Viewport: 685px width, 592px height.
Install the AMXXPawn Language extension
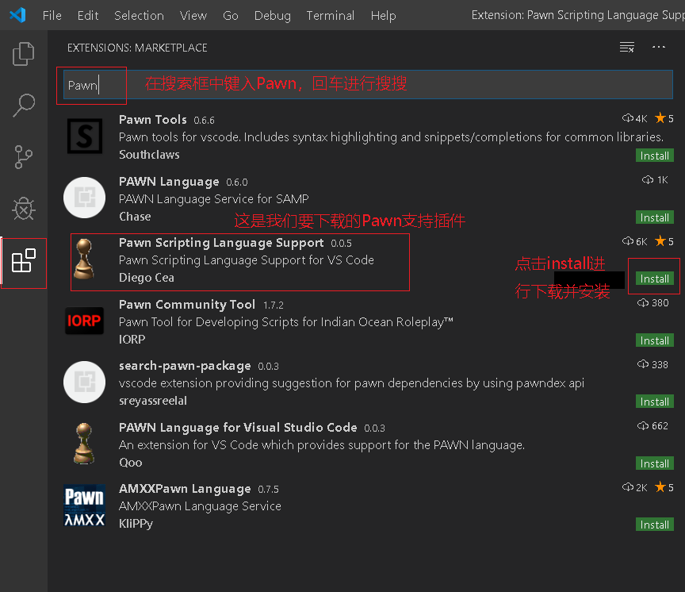(654, 525)
